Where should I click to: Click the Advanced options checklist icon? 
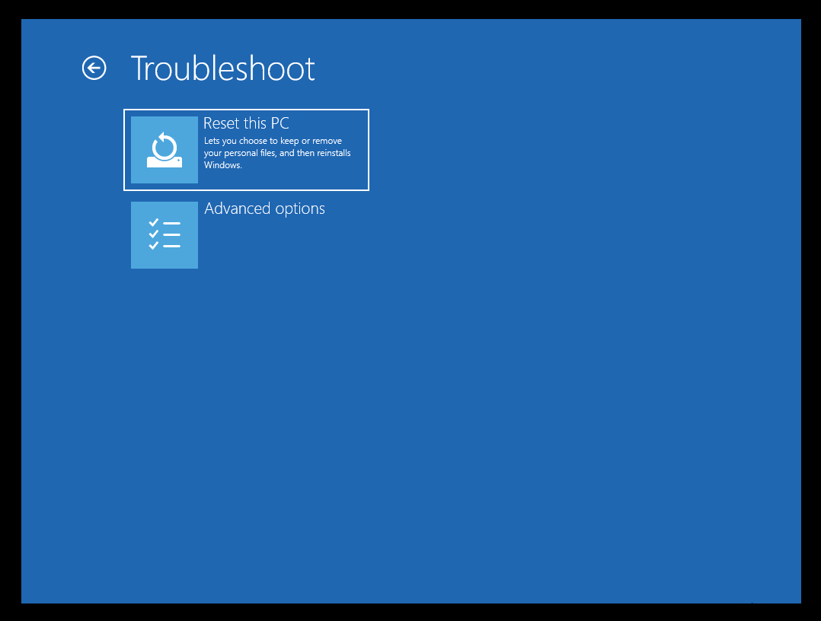pos(164,235)
